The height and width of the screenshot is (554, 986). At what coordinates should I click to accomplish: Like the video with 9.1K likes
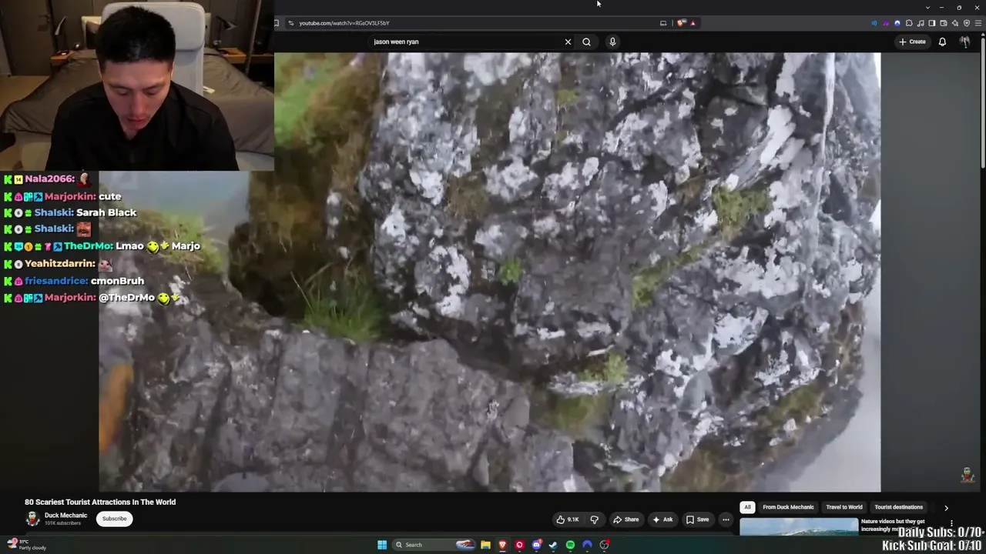(568, 519)
